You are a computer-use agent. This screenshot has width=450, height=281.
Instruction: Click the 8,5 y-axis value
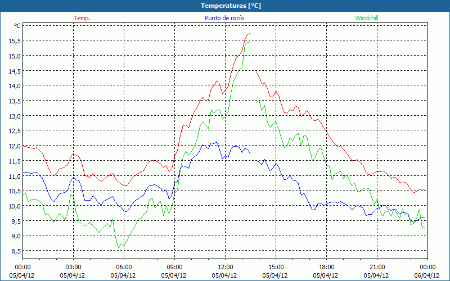coord(16,251)
